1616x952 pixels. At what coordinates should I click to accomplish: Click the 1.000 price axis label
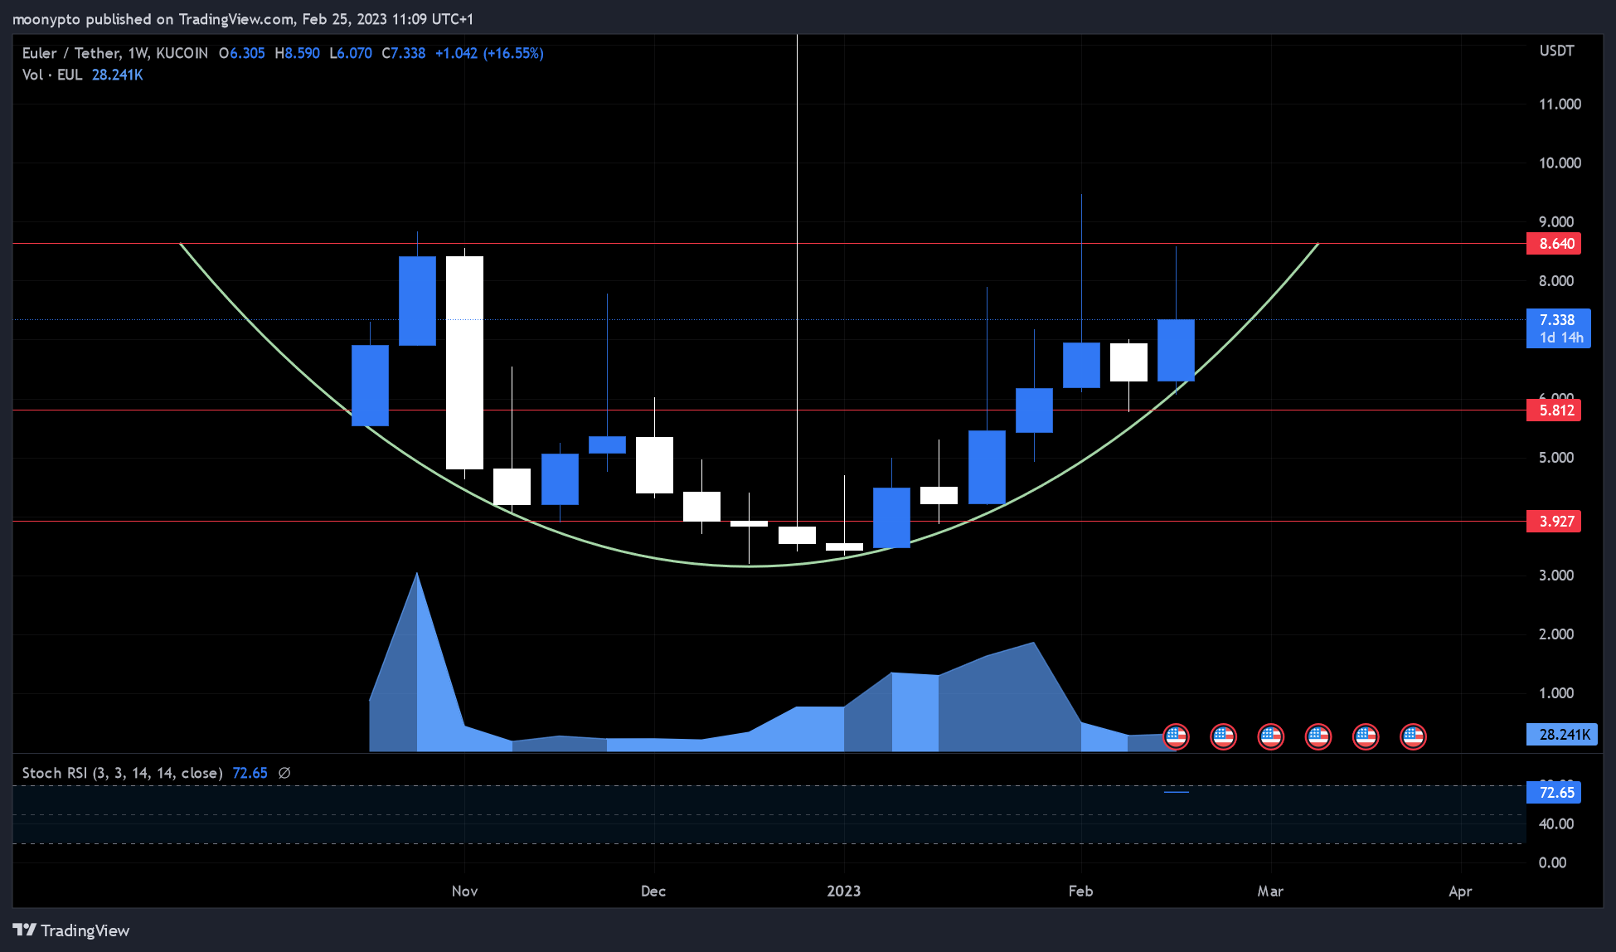tap(1556, 693)
